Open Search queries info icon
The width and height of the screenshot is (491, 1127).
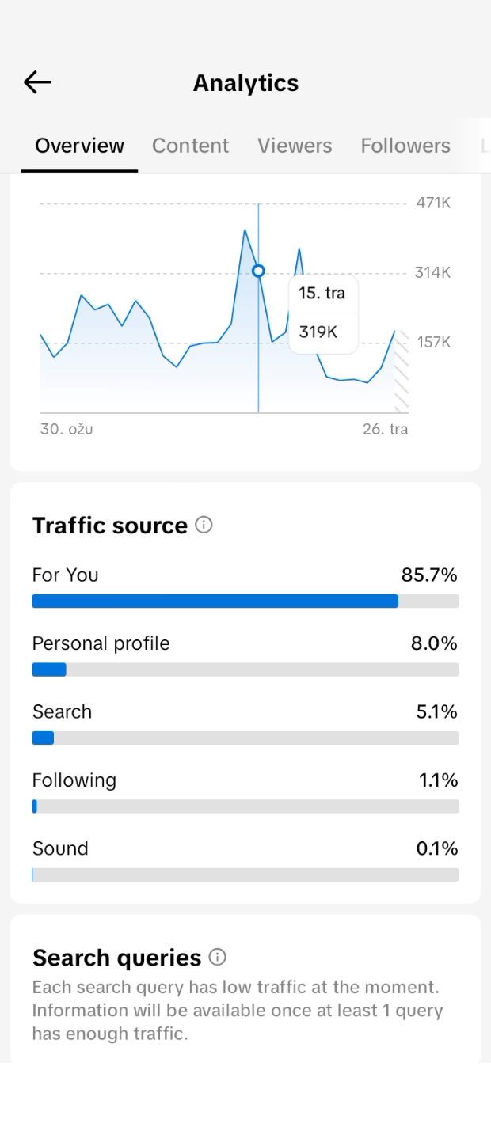(x=217, y=957)
